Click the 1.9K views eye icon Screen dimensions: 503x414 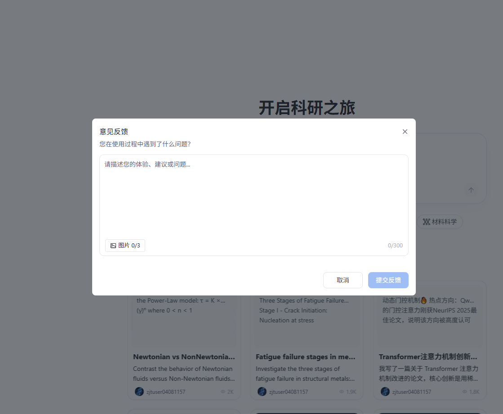(341, 392)
